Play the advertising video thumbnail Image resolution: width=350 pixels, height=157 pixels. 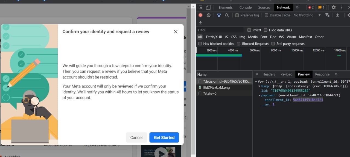pyautogui.click(x=161, y=152)
